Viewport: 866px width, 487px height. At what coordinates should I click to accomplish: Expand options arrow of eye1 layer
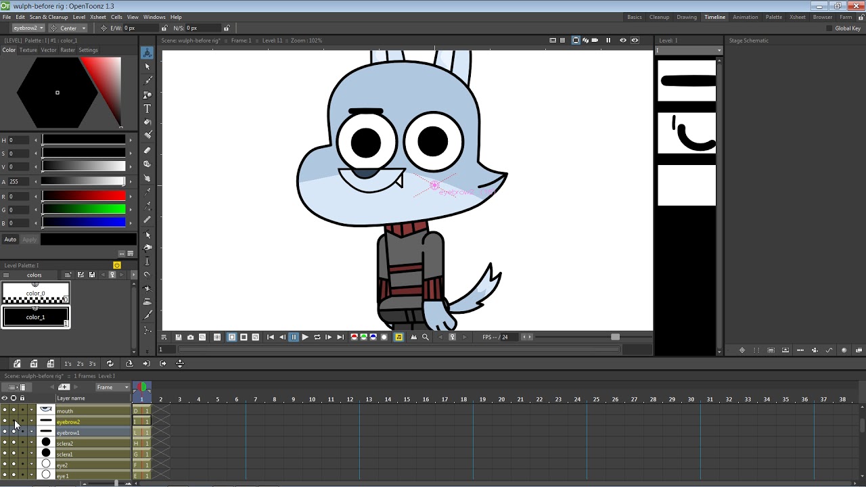(x=30, y=476)
